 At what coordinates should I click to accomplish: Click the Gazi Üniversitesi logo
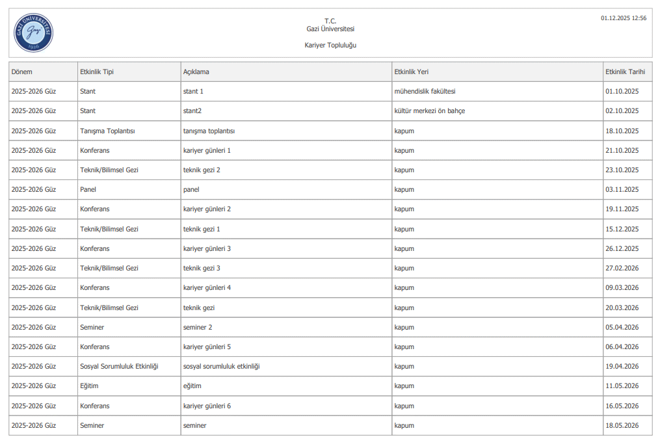33,33
